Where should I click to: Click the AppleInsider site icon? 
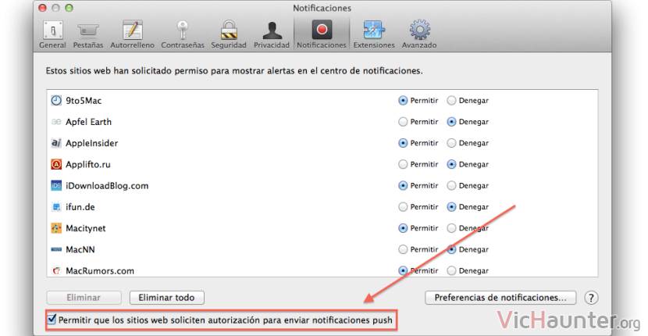(56, 143)
